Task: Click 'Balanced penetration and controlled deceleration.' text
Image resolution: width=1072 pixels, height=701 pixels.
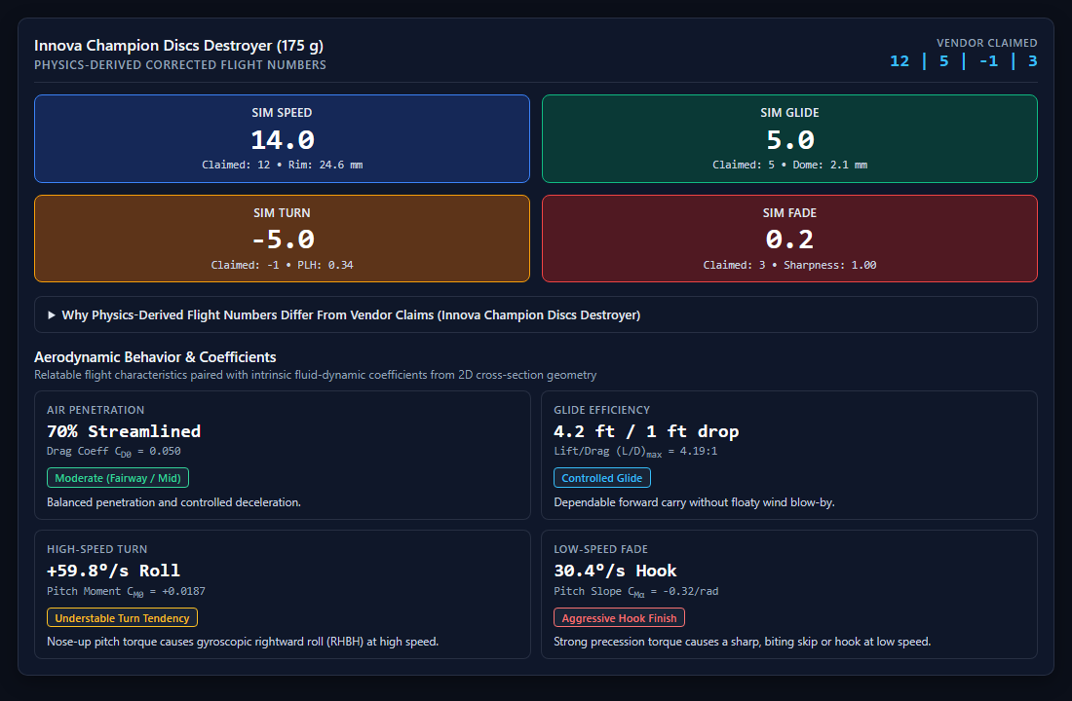Action: click(173, 502)
